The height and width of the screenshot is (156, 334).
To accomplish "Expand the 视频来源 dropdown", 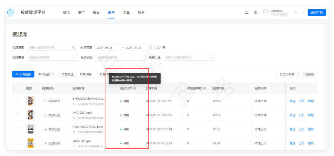I will click(x=52, y=57).
